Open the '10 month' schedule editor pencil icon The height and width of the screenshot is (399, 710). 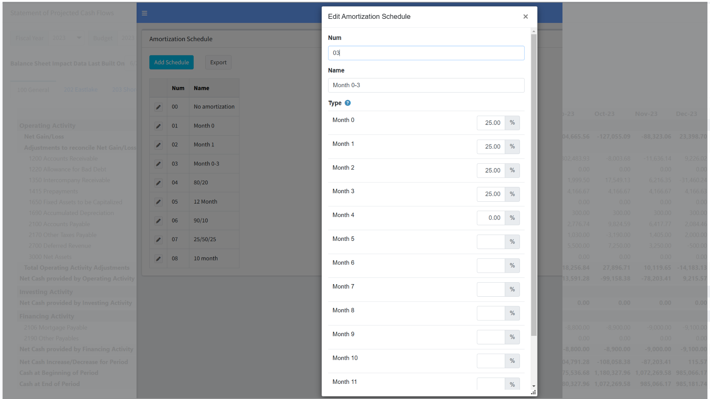pyautogui.click(x=158, y=259)
